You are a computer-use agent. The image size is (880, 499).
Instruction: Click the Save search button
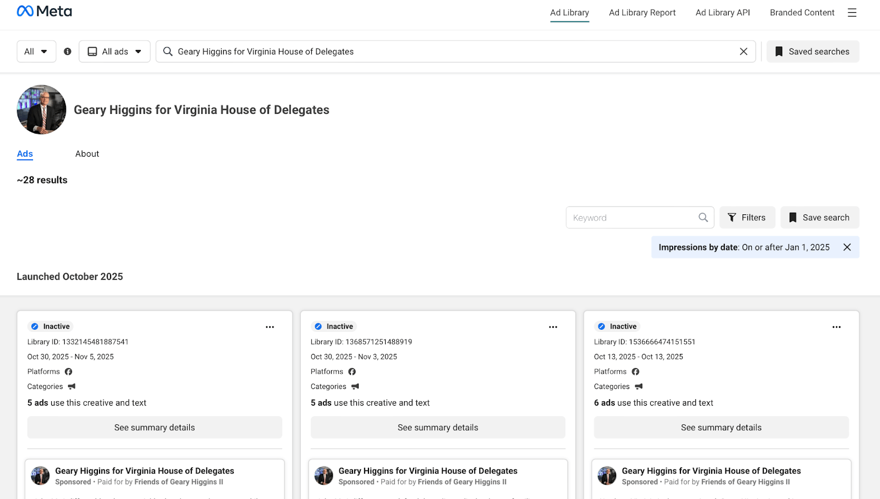[x=820, y=218]
